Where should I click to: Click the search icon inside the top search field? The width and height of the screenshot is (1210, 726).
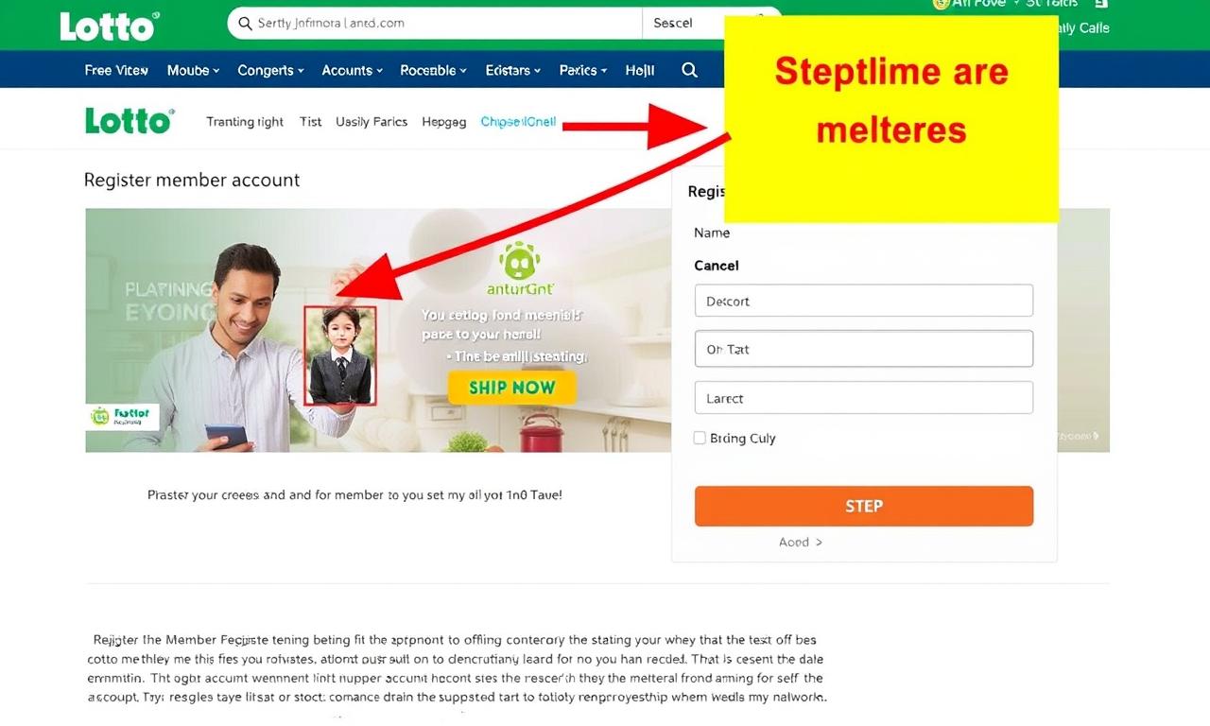(245, 23)
